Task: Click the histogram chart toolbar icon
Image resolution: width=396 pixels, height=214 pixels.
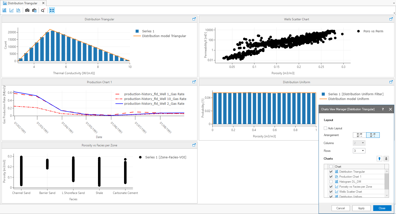Action: 5,10
